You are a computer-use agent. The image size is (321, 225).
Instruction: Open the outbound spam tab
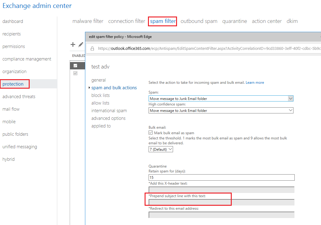199,21
